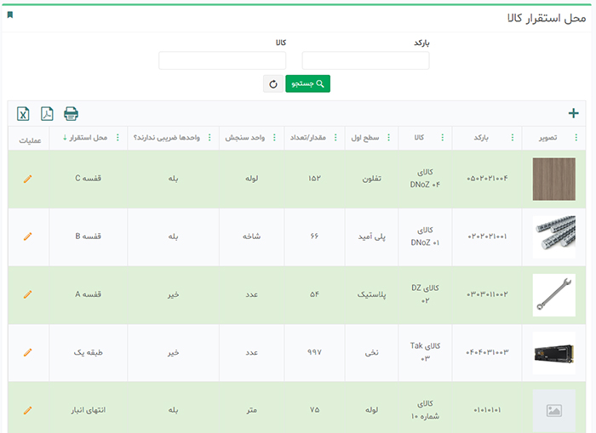Click location cell قفسه C

coord(89,179)
